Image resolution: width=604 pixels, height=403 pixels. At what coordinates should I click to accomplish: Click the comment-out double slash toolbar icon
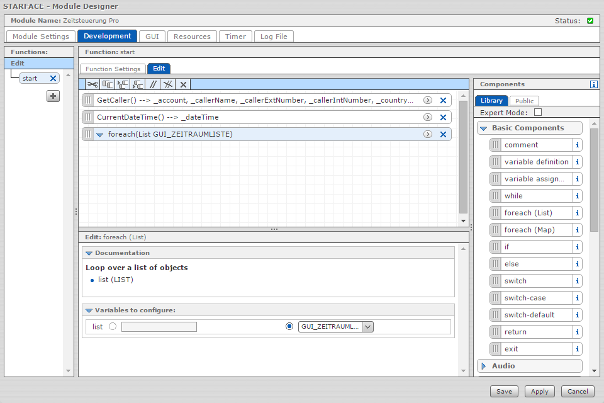152,84
